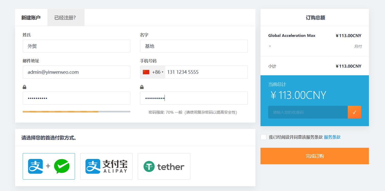Click the first password field
Viewport: 385px width, 191px height.
click(77, 98)
